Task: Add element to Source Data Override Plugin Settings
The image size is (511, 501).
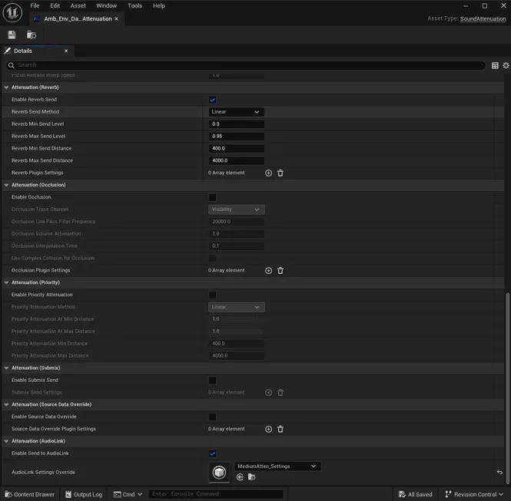Action: click(x=268, y=429)
